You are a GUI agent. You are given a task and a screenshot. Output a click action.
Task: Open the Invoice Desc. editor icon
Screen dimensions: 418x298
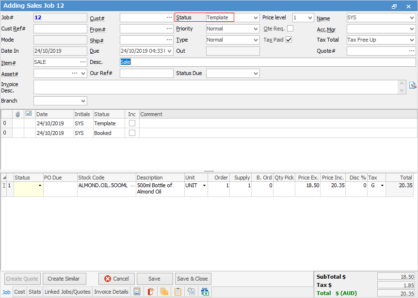413,85
